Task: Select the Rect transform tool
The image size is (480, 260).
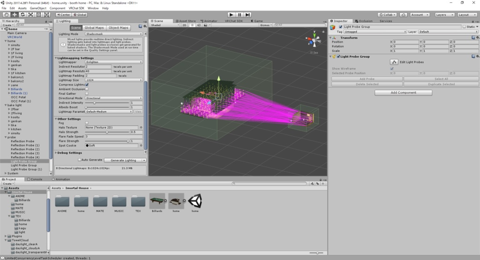Action: (x=38, y=15)
